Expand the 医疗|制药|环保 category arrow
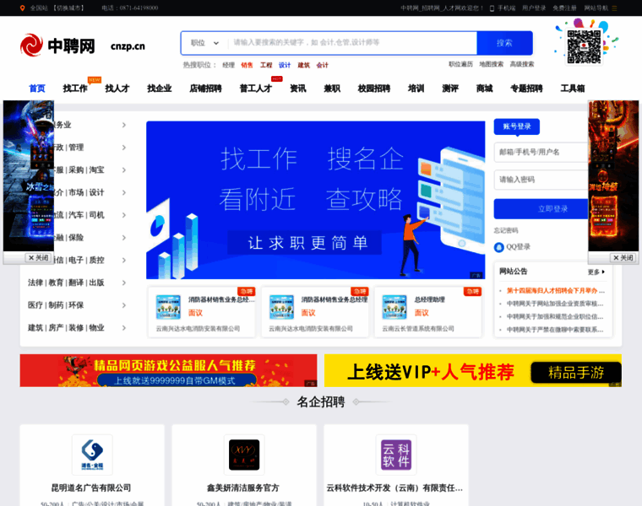Viewport: 642px width, 506px height. (x=123, y=305)
